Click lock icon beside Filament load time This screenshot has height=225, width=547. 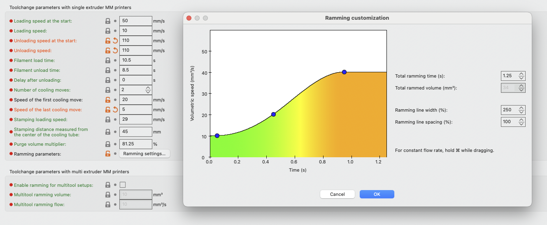107,60
